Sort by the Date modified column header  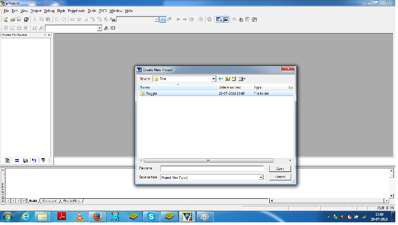point(235,87)
